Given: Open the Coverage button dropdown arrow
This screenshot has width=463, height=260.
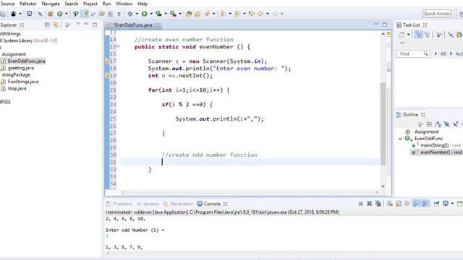Looking at the screenshot, I should click(x=166, y=14).
